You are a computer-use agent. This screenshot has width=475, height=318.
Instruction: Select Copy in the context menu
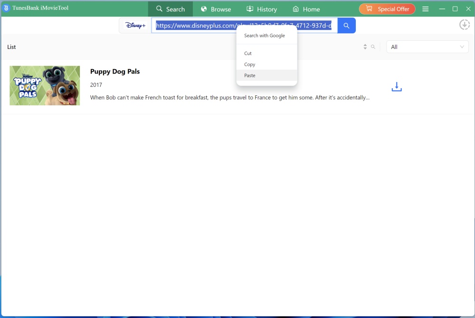[x=250, y=65]
